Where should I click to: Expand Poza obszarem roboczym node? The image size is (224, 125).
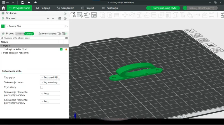click(1, 53)
